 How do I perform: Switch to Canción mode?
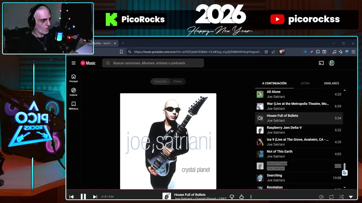pyautogui.click(x=160, y=81)
